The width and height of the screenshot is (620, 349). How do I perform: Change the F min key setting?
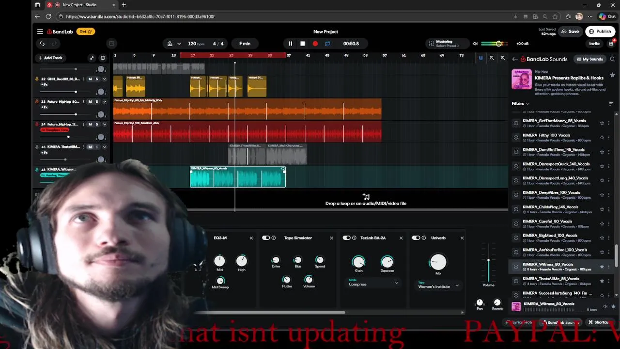[245, 44]
